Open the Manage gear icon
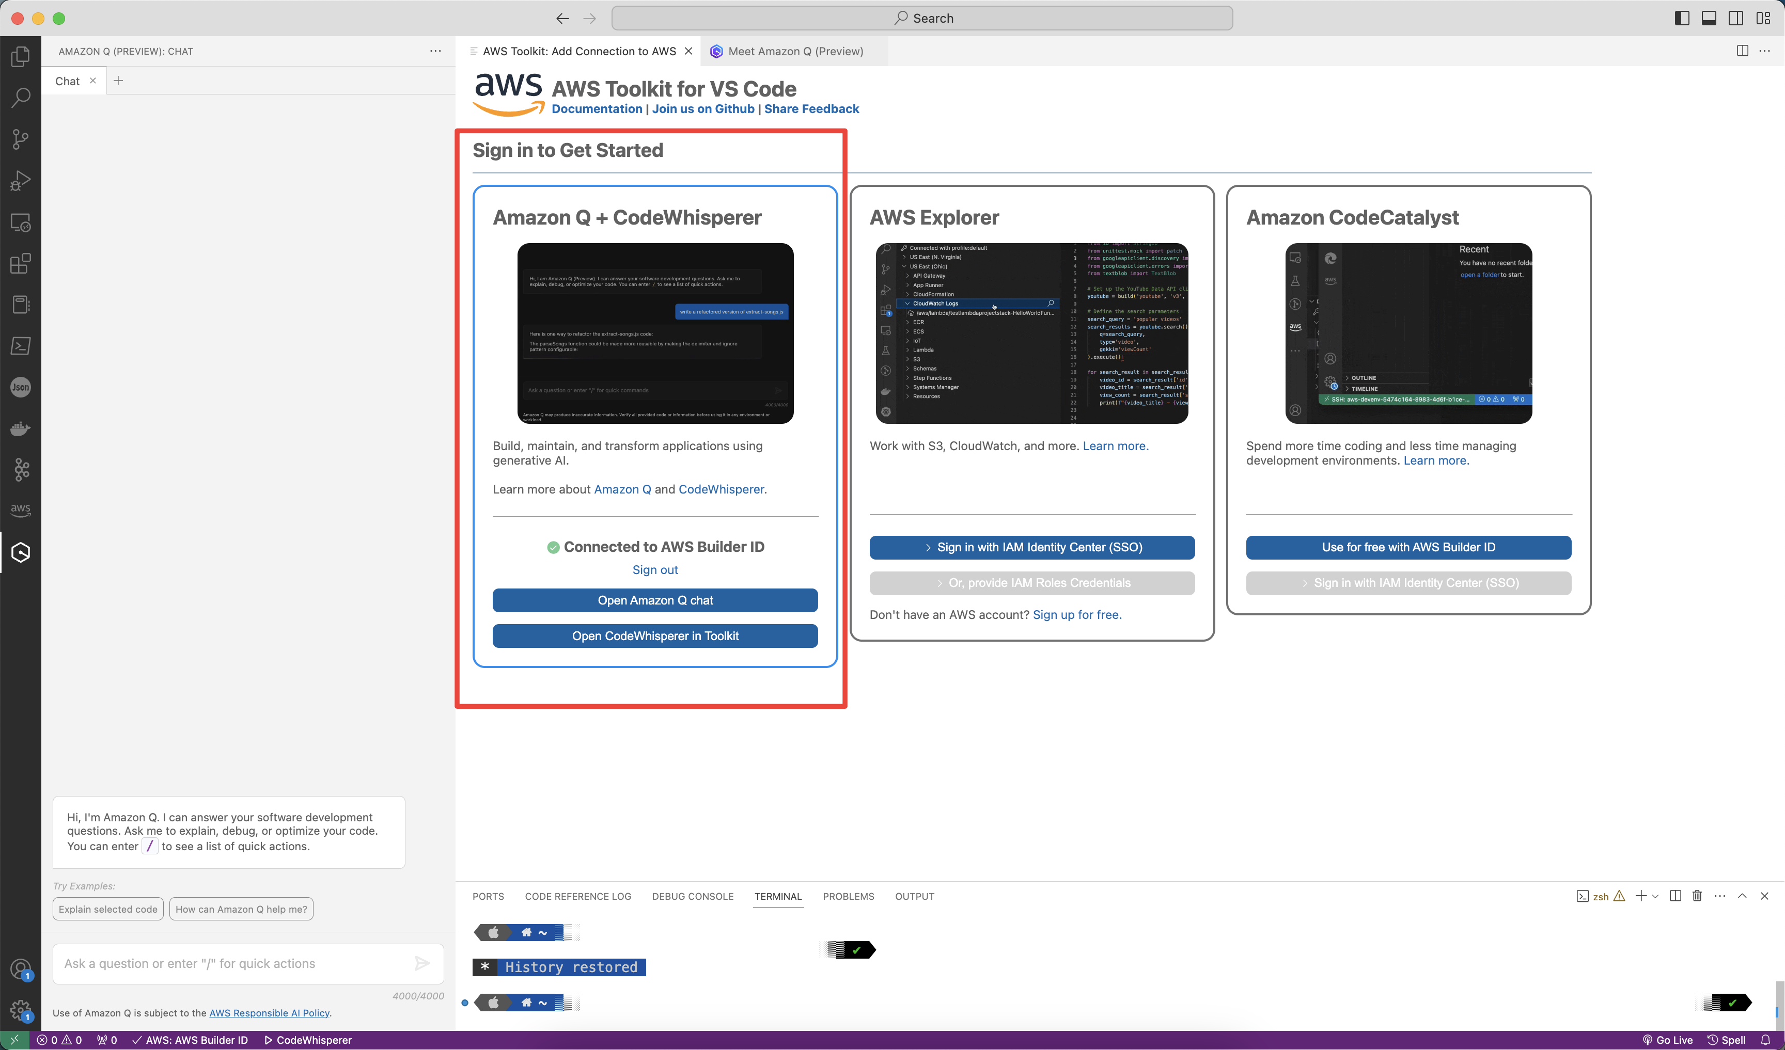1785x1050 pixels. tap(21, 1011)
